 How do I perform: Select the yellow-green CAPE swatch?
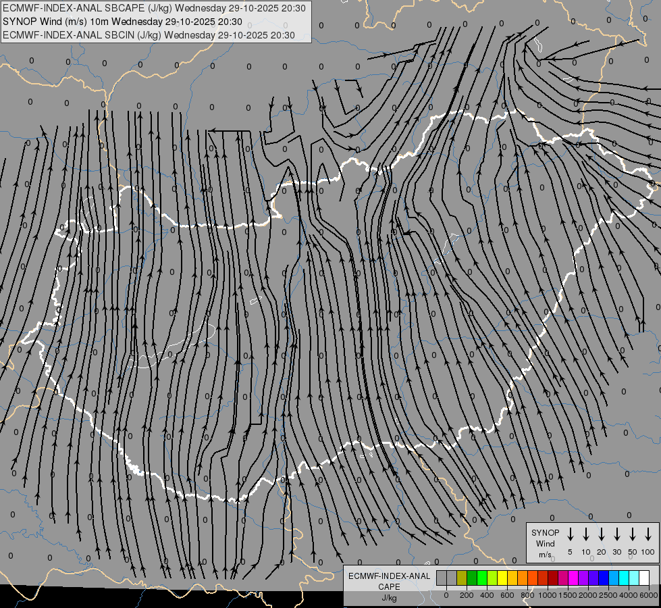(x=492, y=578)
